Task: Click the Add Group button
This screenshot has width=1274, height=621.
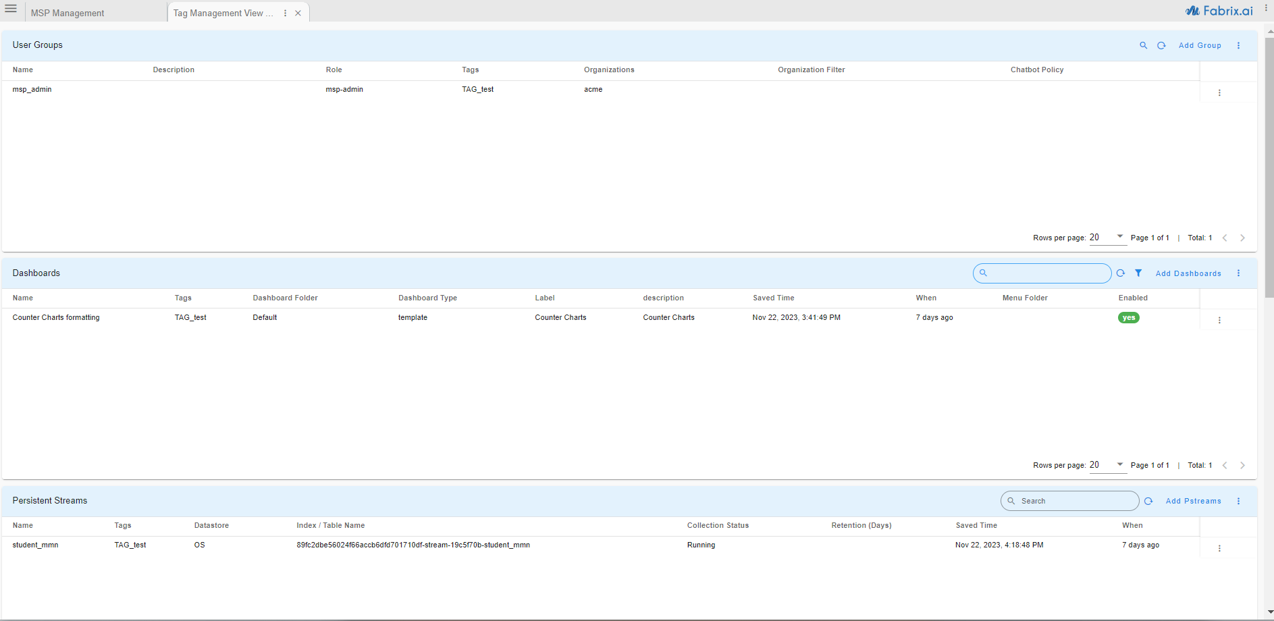Action: pyautogui.click(x=1200, y=46)
